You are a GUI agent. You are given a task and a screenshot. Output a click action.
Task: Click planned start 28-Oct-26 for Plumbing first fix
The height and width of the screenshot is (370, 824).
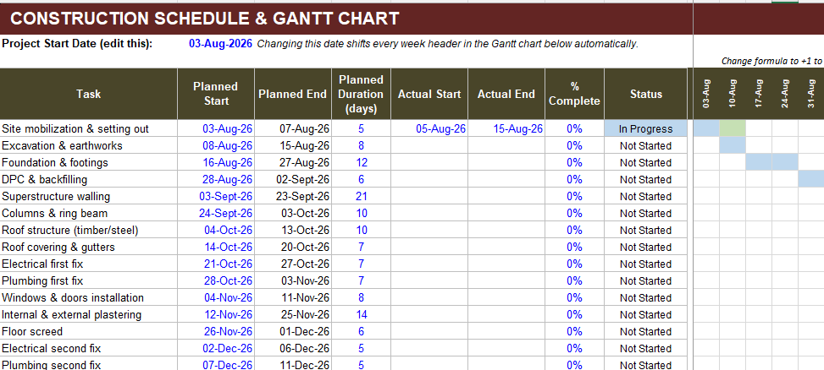click(x=216, y=281)
